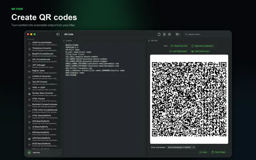Open ERB Beautify/Minify tool
Image resolution: width=256 pixels, height=160 pixels.
coord(43,134)
